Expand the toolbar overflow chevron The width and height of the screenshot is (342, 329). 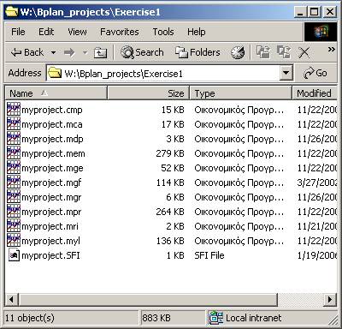[x=331, y=50]
